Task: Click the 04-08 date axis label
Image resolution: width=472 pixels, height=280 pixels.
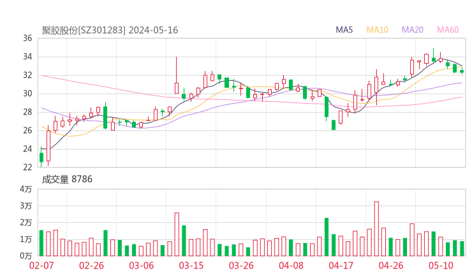Action: pos(291,265)
